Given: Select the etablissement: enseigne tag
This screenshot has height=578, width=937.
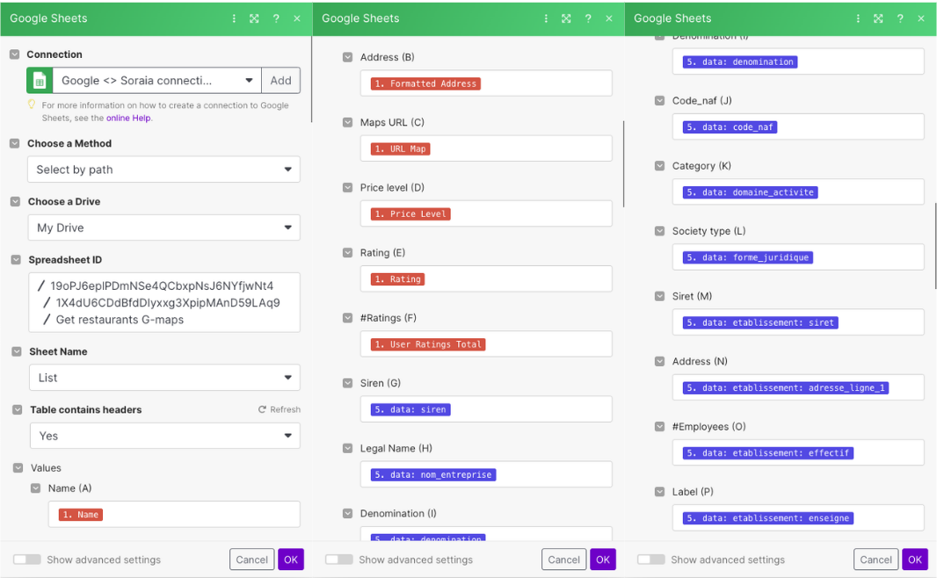Looking at the screenshot, I should click(x=768, y=518).
